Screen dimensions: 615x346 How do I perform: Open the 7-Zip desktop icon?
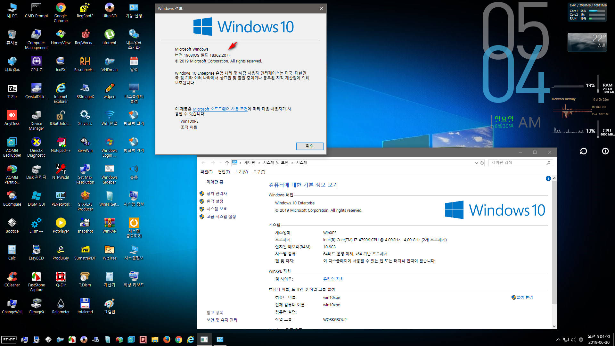[x=12, y=91]
